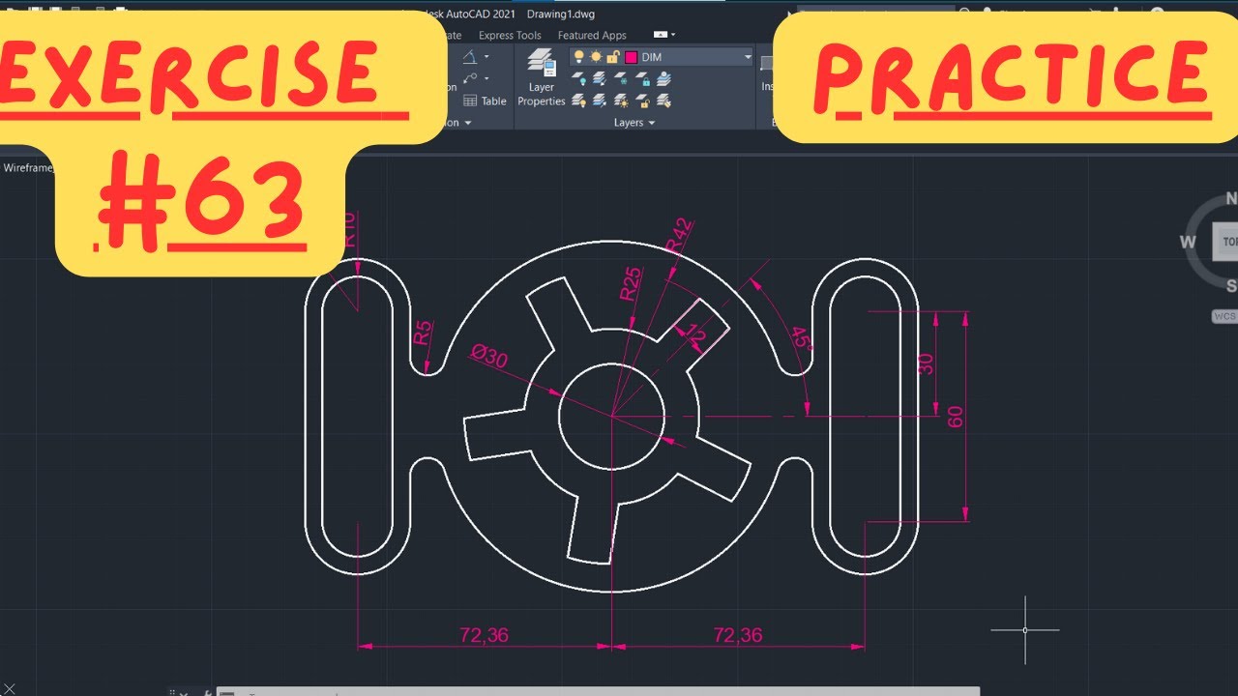Click the W direction on ViewCube compass
The height and width of the screenshot is (696, 1238).
tap(1188, 242)
